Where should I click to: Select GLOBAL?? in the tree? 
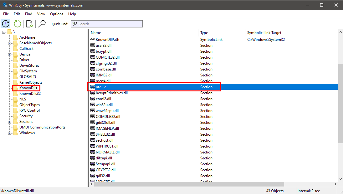(x=28, y=76)
